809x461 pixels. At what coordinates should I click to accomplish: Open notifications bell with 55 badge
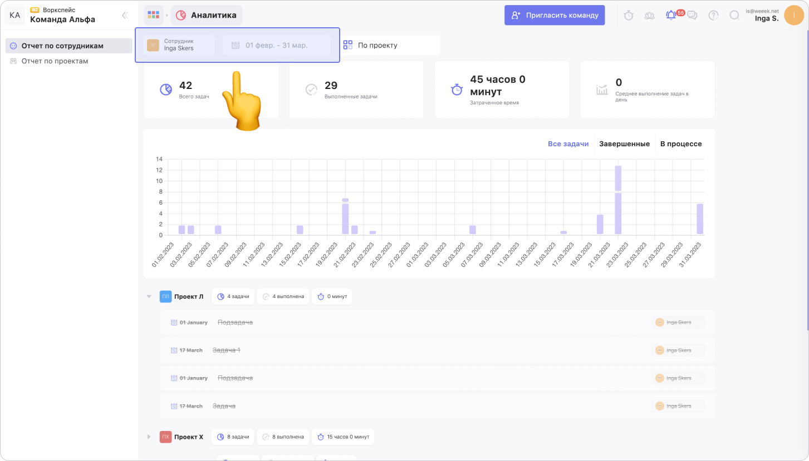pyautogui.click(x=671, y=16)
